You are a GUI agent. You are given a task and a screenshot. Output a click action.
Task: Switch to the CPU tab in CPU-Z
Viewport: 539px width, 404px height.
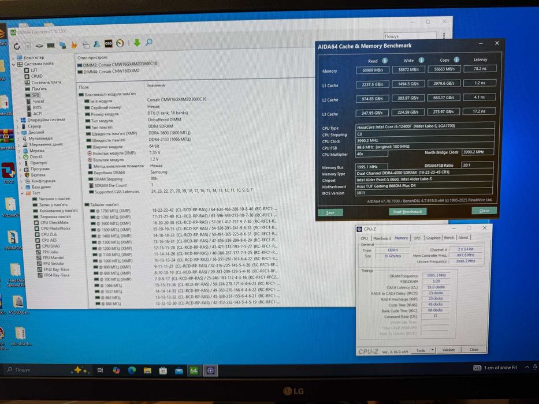(x=364, y=238)
